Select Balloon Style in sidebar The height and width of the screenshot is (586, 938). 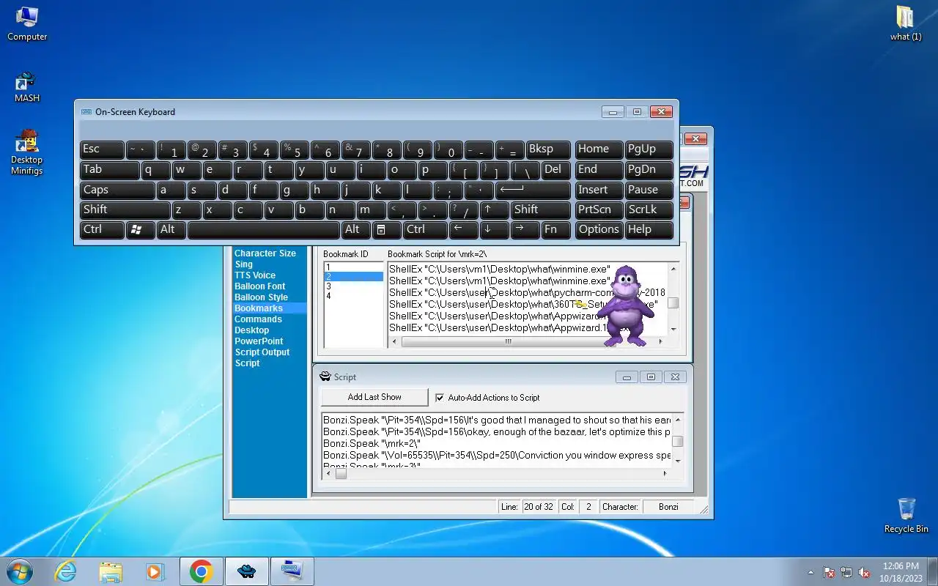tap(261, 297)
